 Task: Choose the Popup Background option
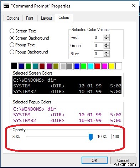(x=29, y=52)
